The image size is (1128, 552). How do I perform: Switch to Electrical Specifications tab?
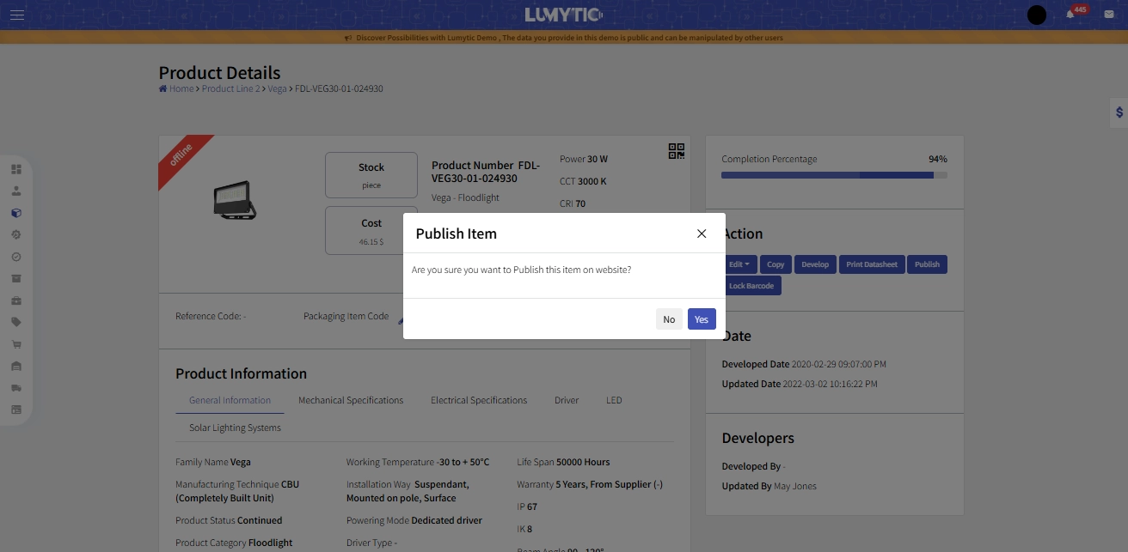[479, 400]
